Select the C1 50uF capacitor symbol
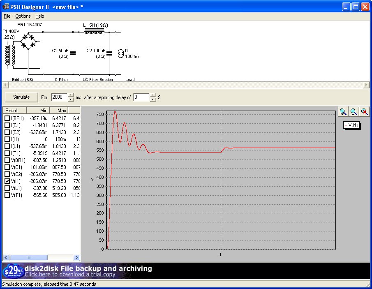 pyautogui.click(x=73, y=53)
